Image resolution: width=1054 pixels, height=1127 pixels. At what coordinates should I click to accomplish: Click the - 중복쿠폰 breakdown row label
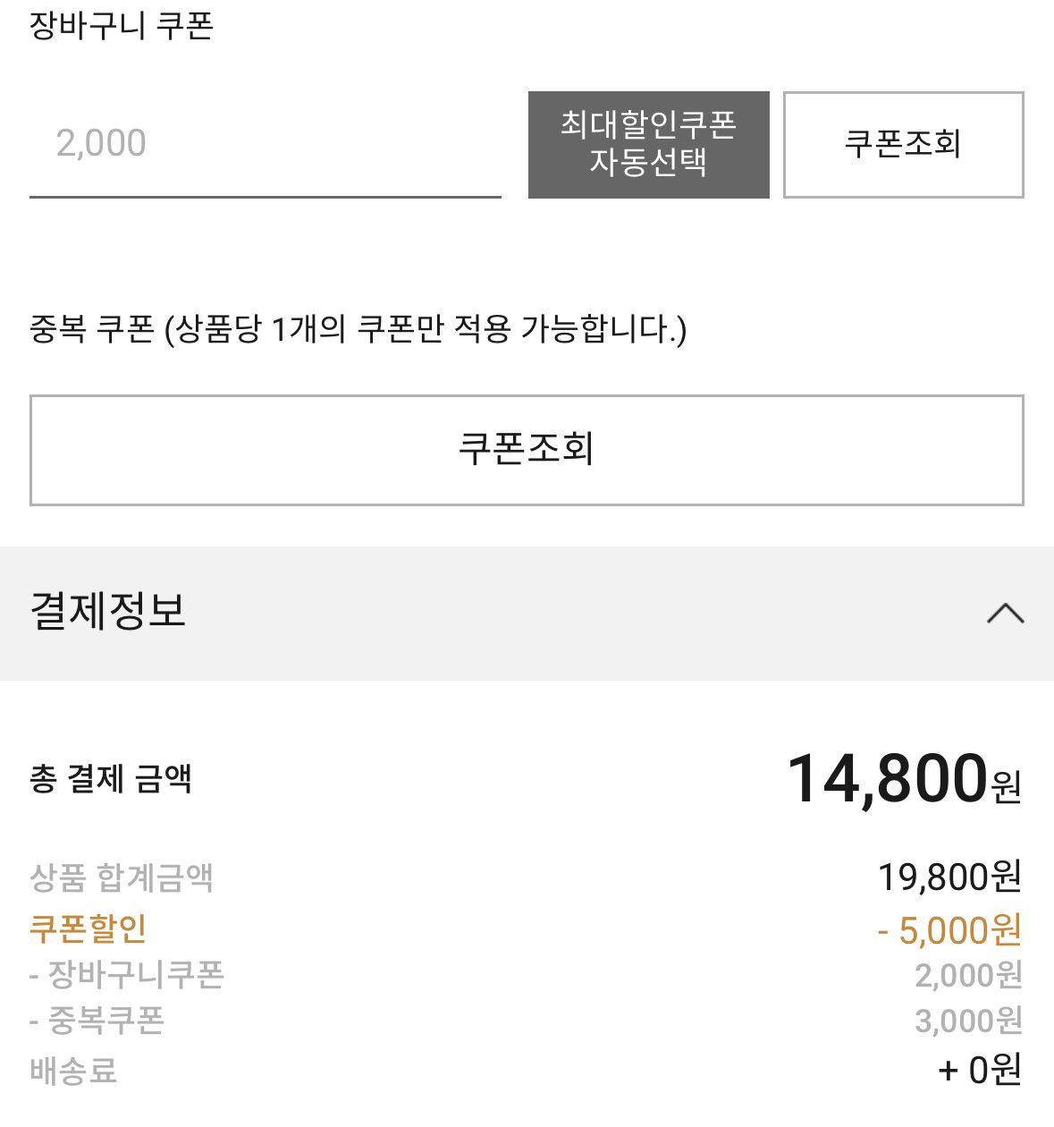[97, 1021]
